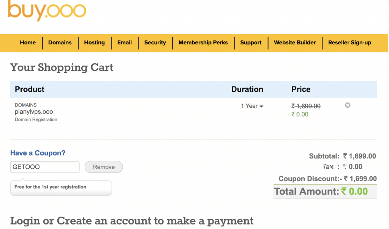Go to the Domains menu
Image resolution: width=389 pixels, height=229 pixels.
60,42
